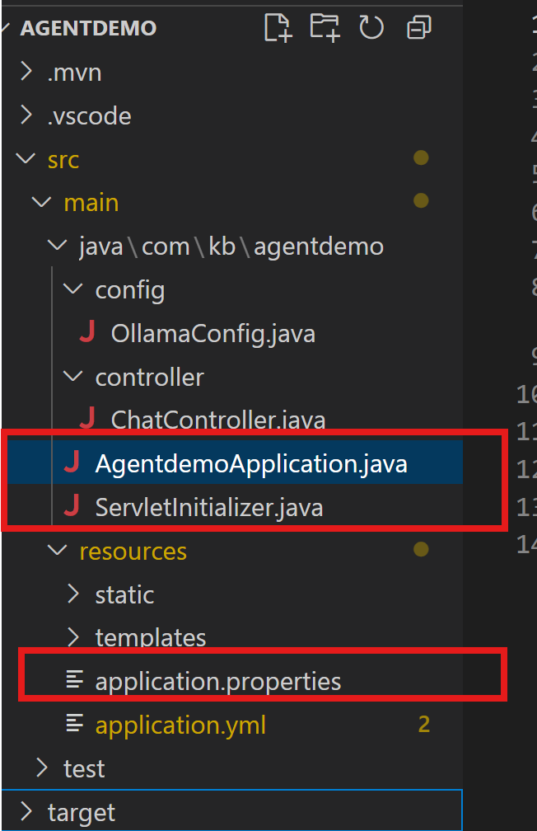The image size is (537, 831).
Task: Collapse the src folder chevron
Action: [x=26, y=158]
